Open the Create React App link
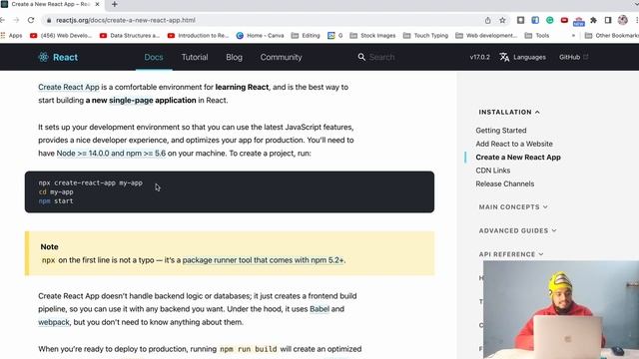 click(x=69, y=87)
